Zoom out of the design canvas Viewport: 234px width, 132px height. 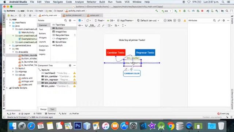[x=165, y=21]
